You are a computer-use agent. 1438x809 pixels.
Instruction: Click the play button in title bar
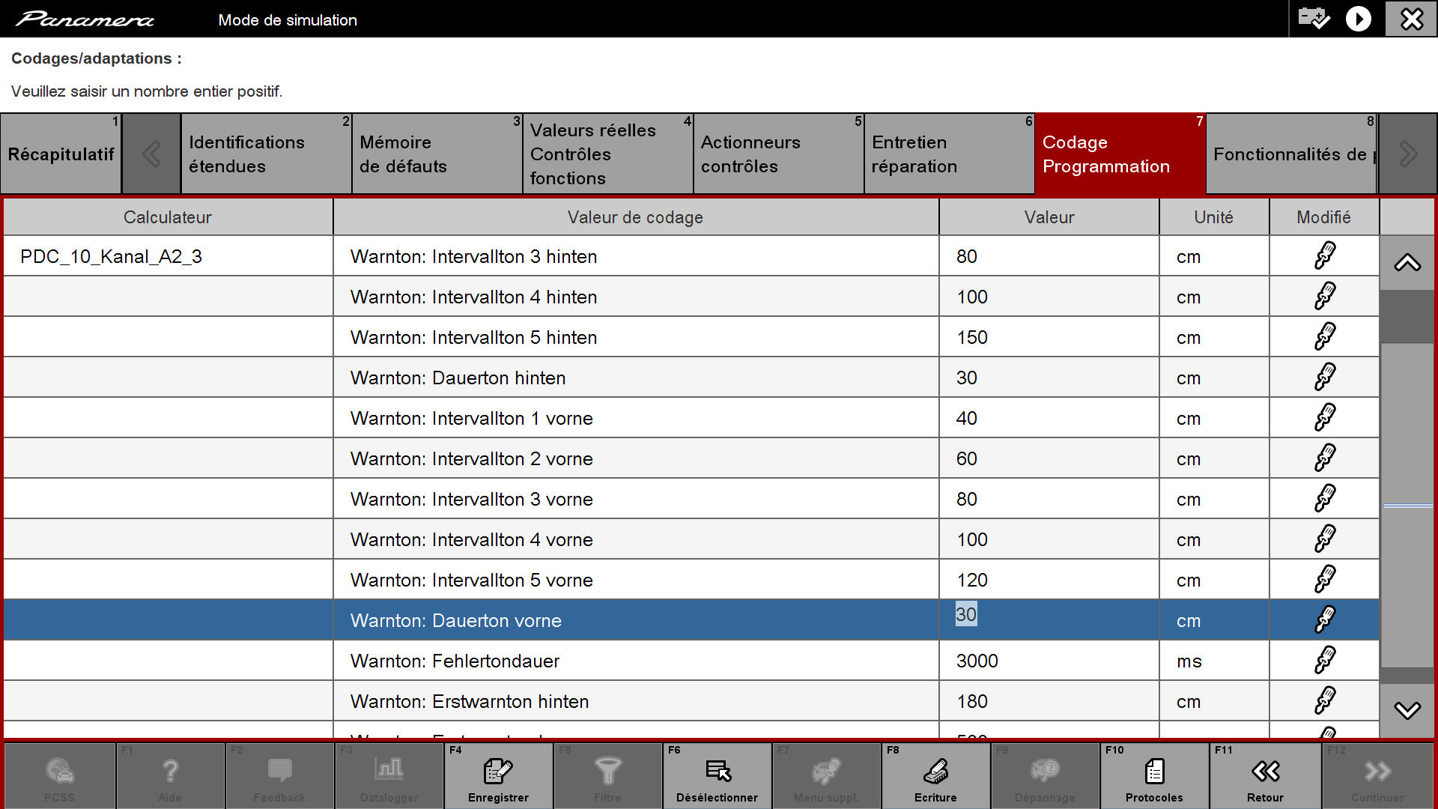pyautogui.click(x=1359, y=19)
